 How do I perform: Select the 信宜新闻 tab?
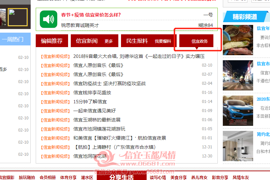(87, 41)
